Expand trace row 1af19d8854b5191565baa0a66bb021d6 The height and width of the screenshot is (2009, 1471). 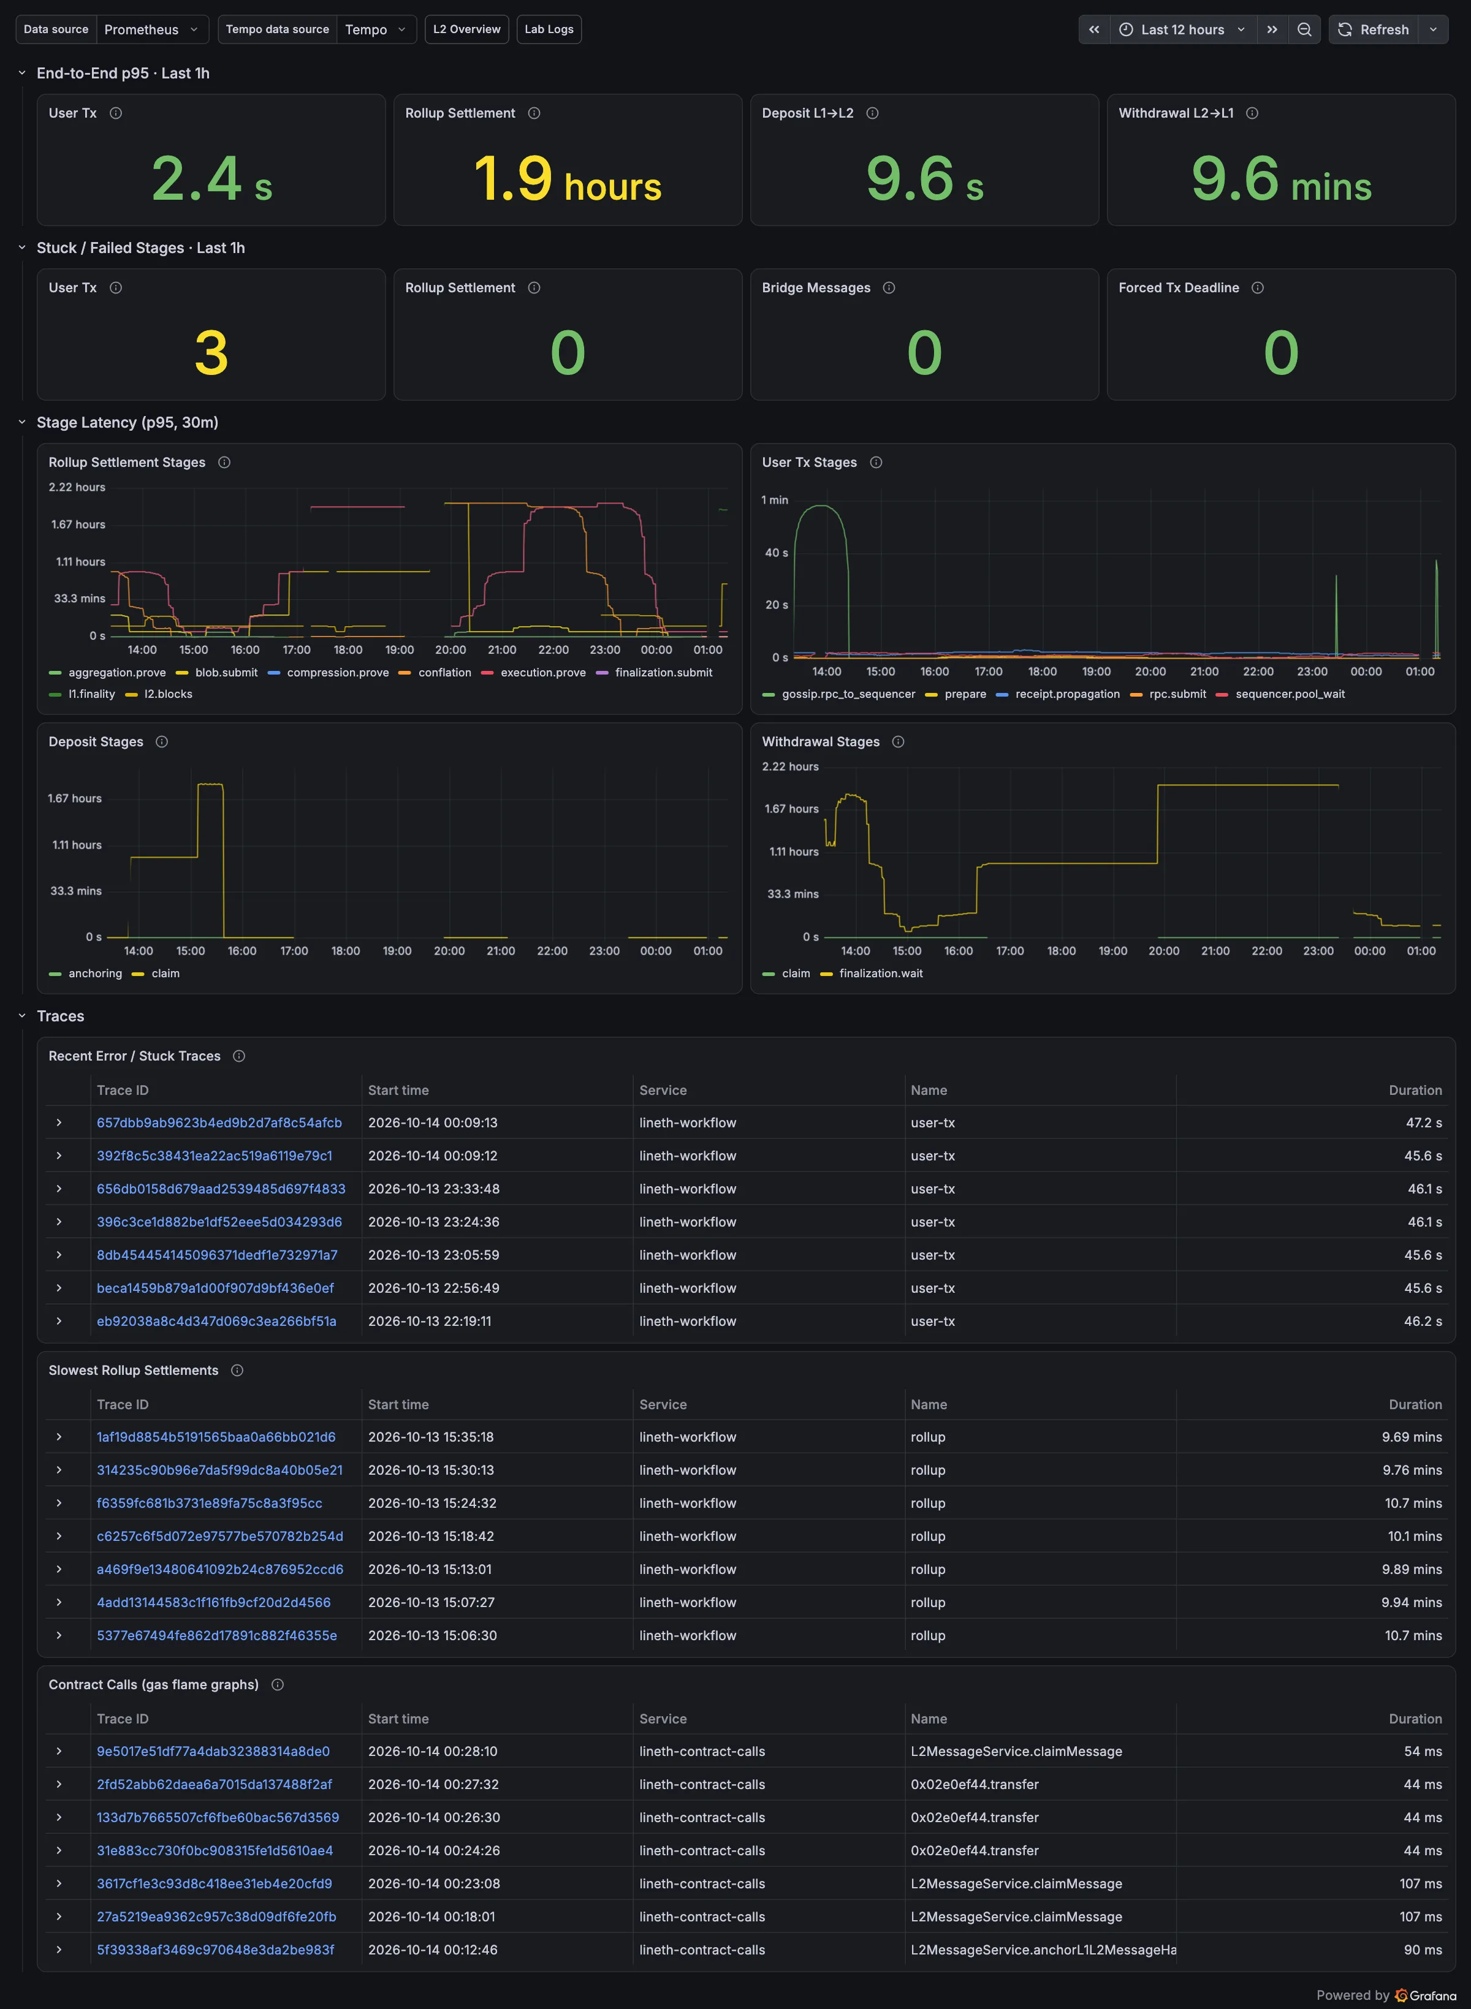pos(59,1437)
